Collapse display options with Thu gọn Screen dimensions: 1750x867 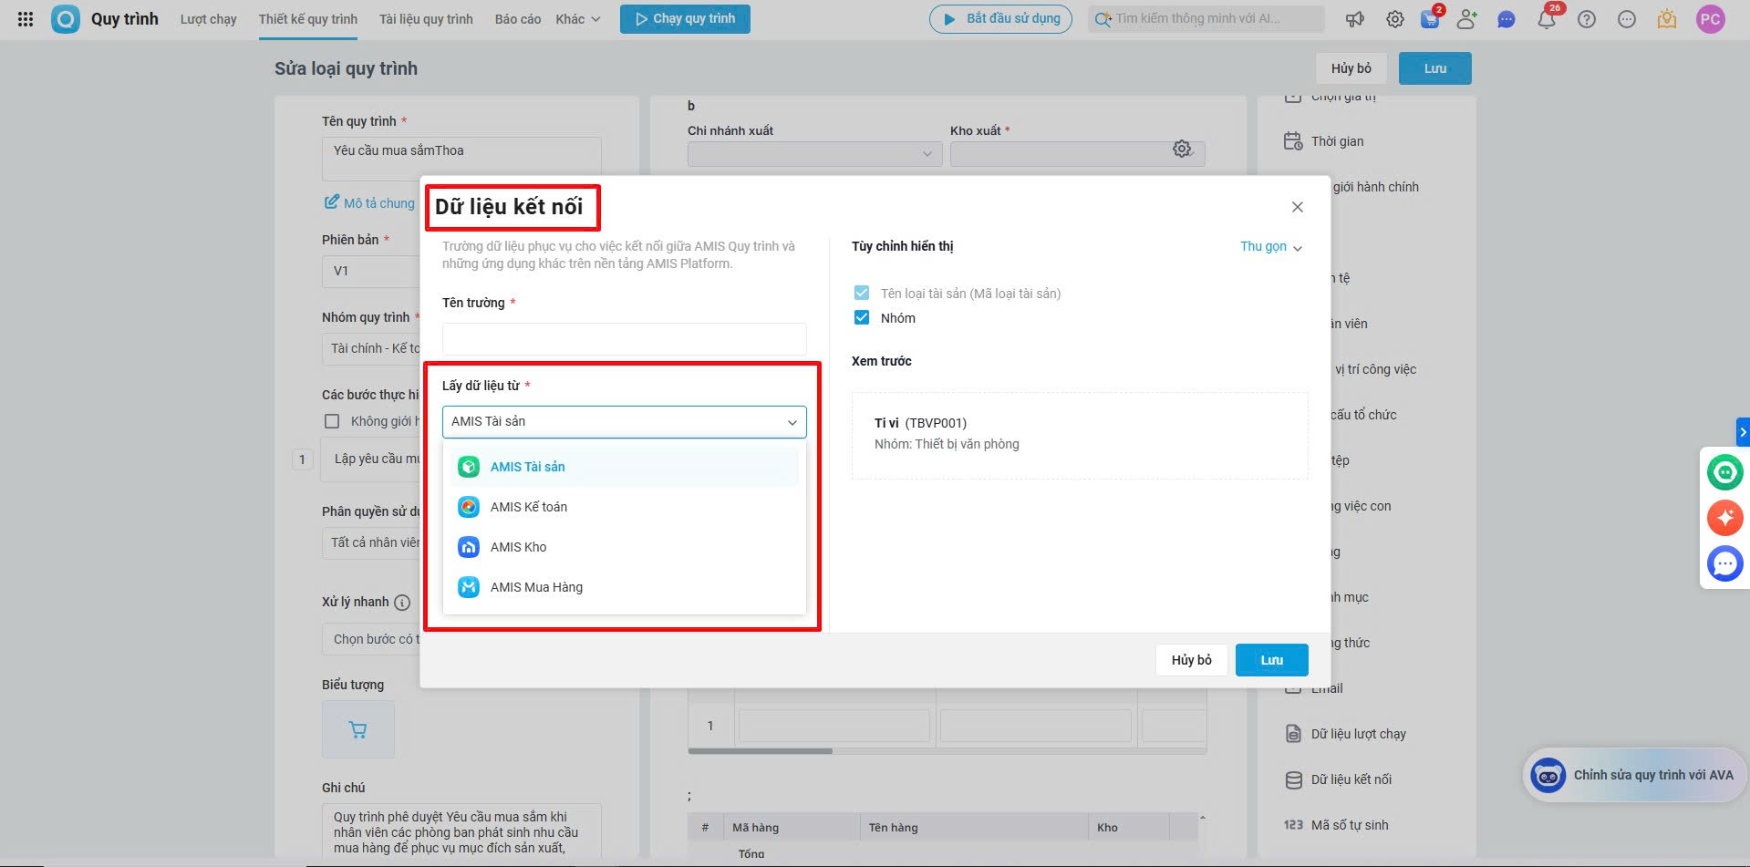coord(1271,246)
